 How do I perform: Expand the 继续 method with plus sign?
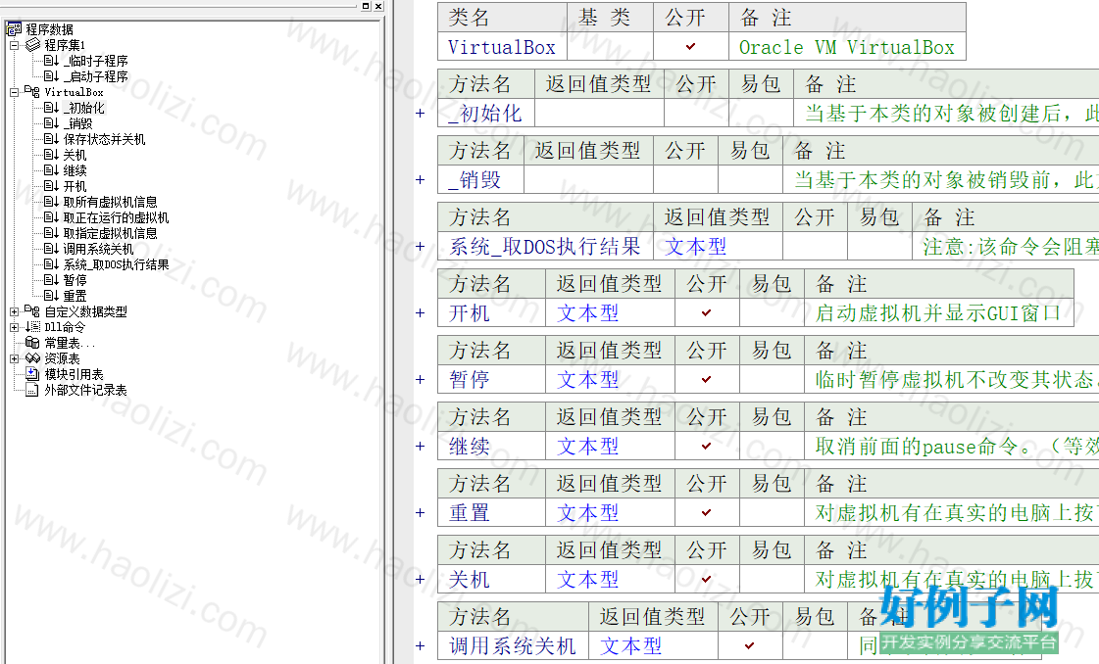(x=421, y=447)
